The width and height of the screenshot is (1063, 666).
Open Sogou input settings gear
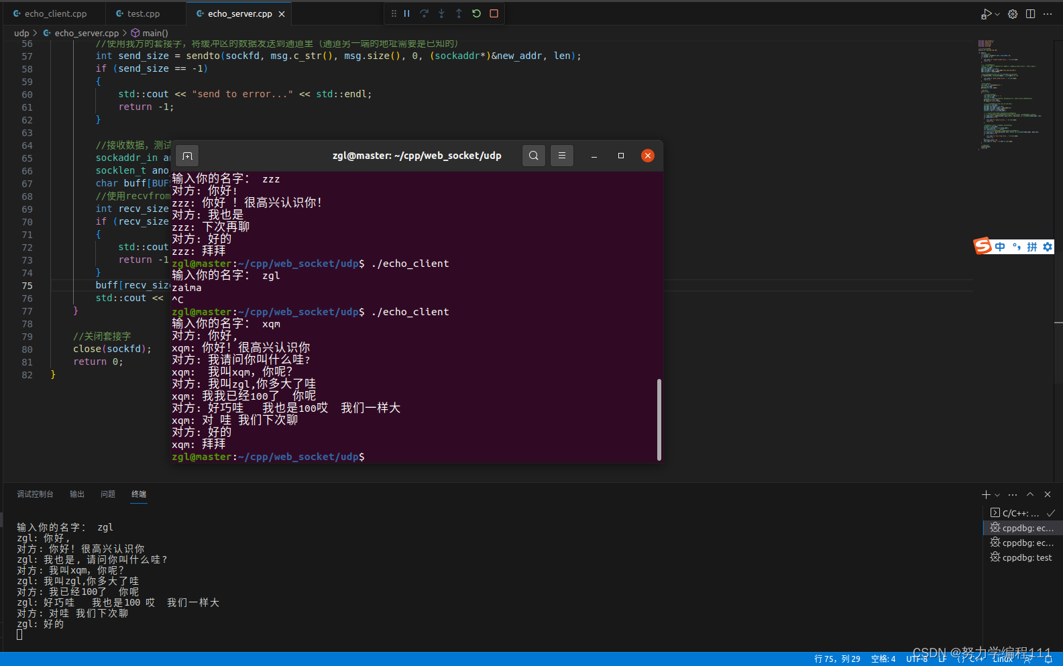click(1047, 247)
